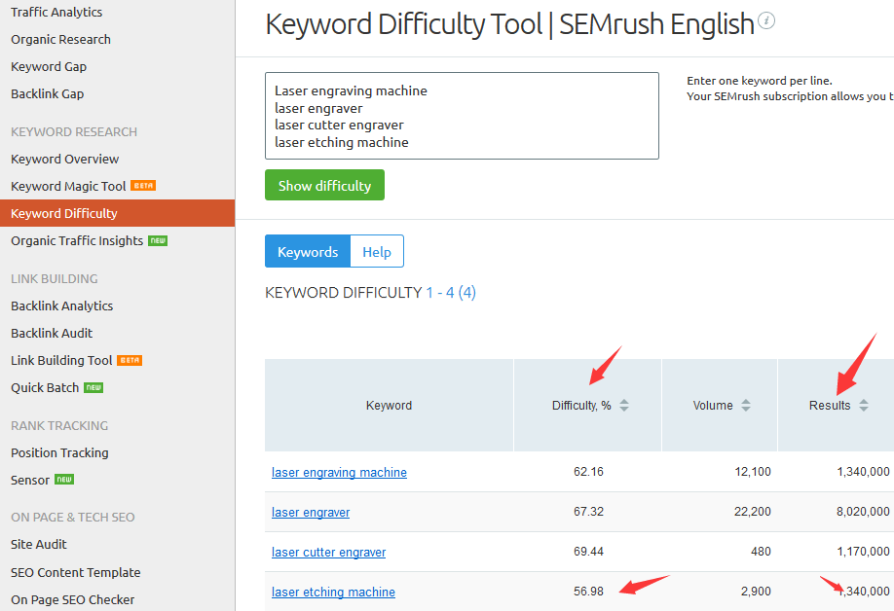Click the Show difficulty button
Image resolution: width=894 pixels, height=611 pixels.
(324, 185)
